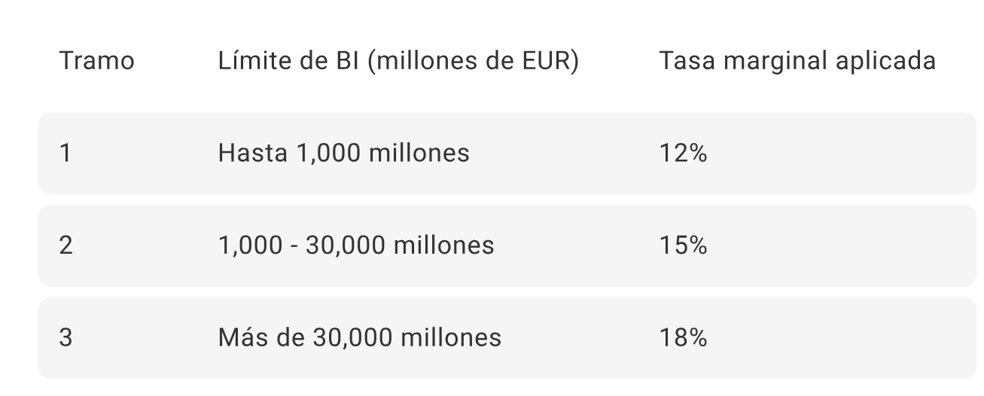Select the 12% marginal rate cell
The image size is (984, 396).
point(683,154)
